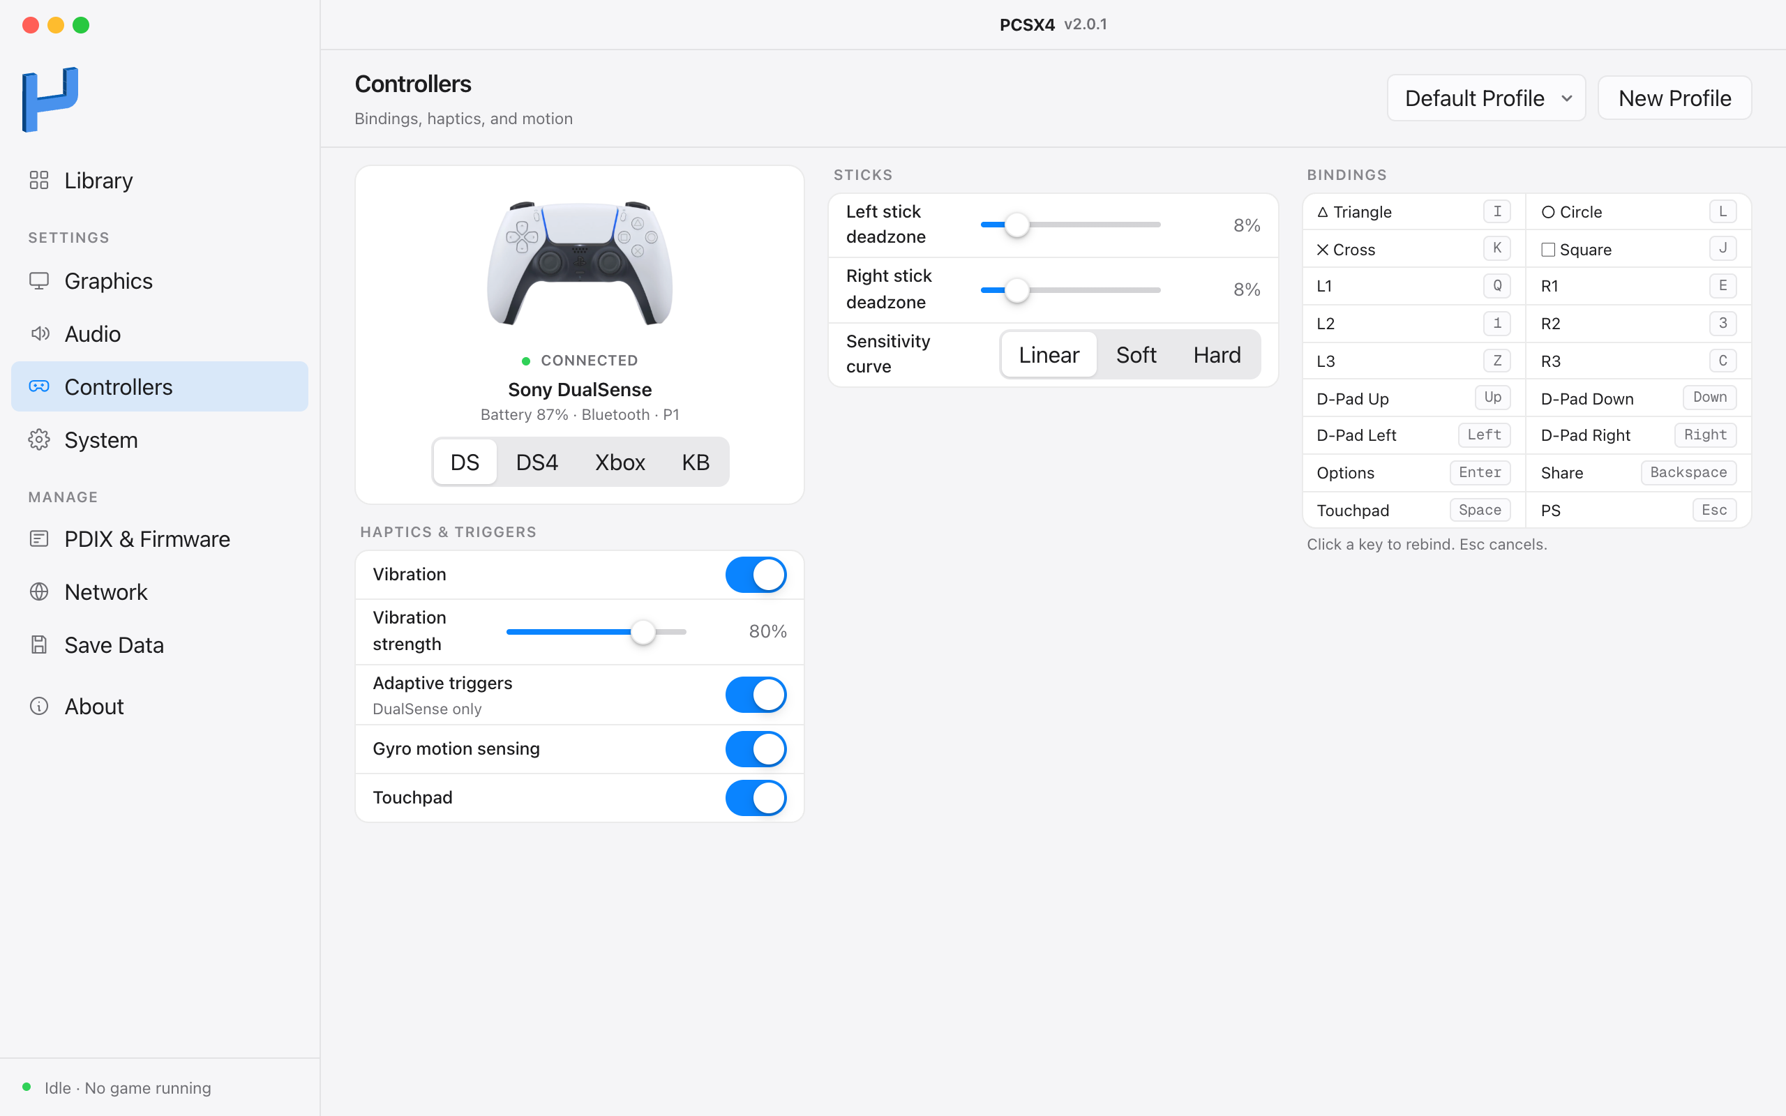Rebind the L1 key Q
The width and height of the screenshot is (1786, 1116).
1496,286
